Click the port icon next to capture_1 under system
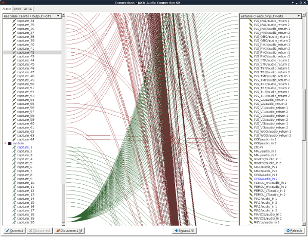 click(x=14, y=147)
